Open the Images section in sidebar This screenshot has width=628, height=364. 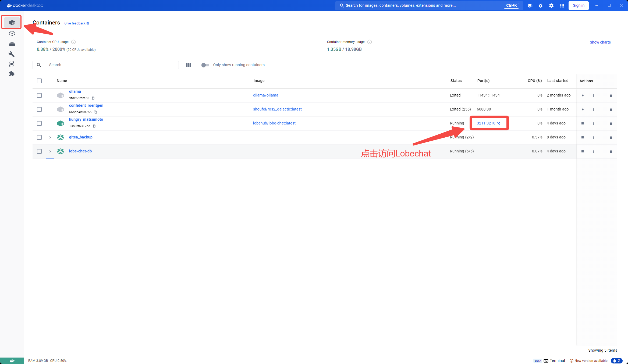coord(12,33)
